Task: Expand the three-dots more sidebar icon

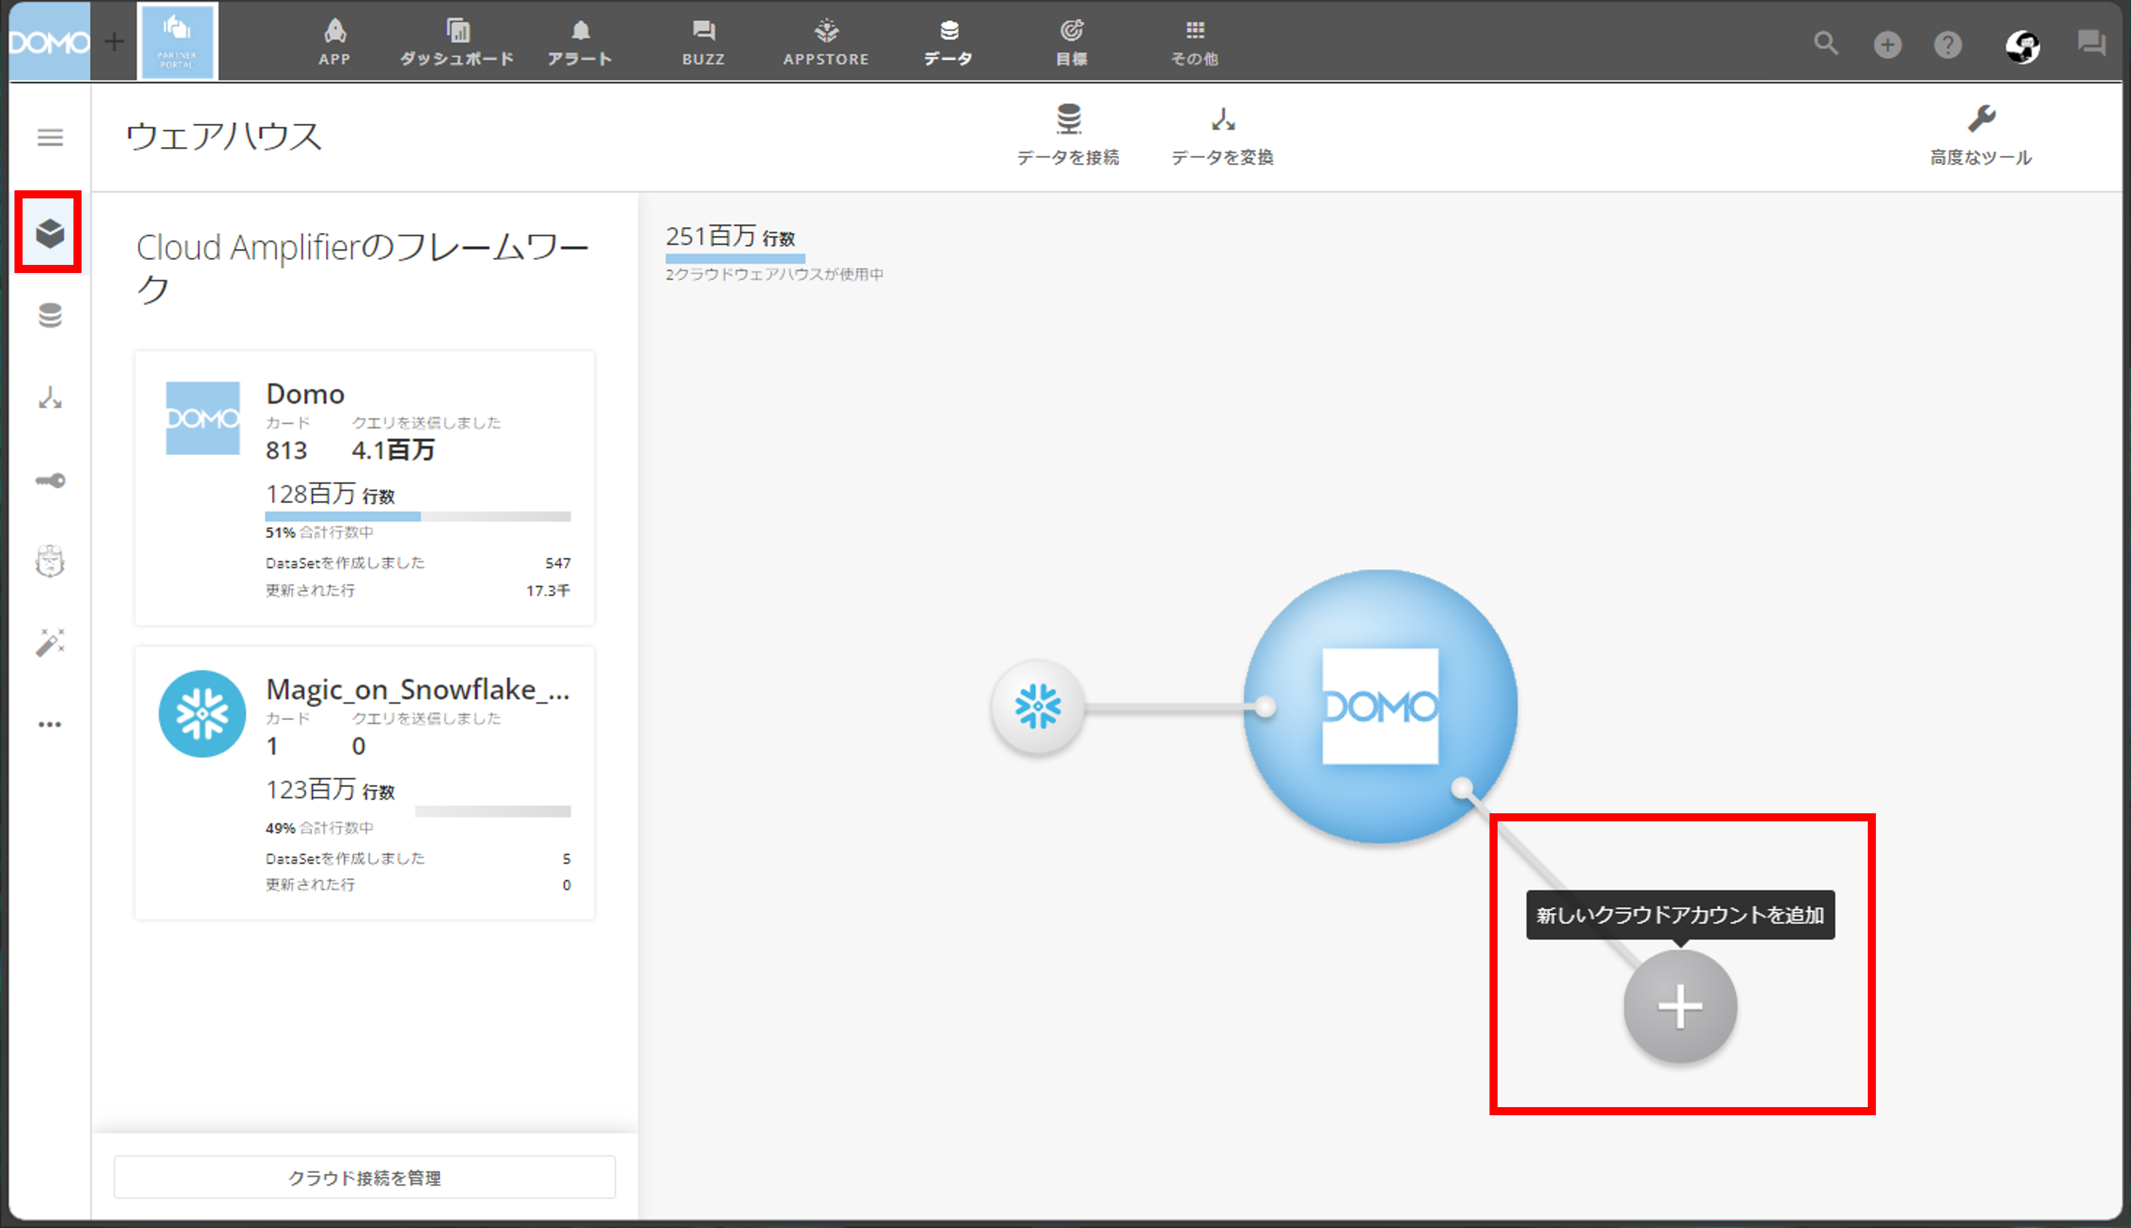Action: click(50, 725)
